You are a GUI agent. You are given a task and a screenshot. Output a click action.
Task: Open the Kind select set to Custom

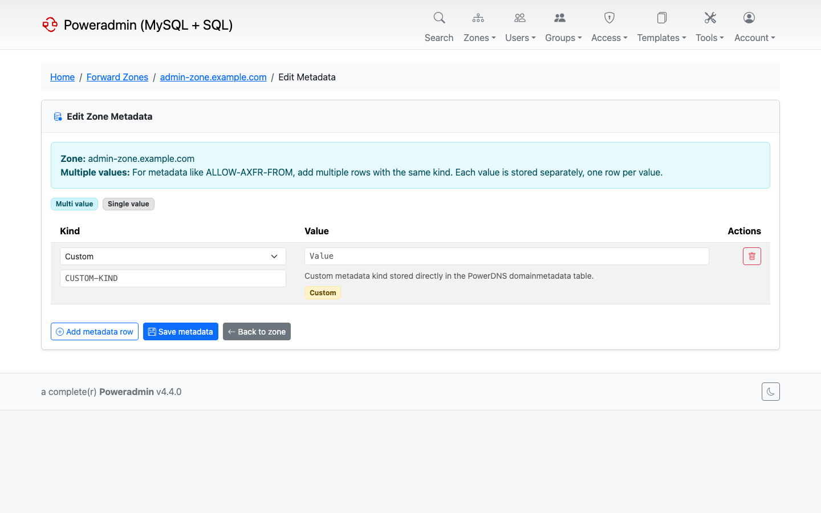[x=173, y=256]
